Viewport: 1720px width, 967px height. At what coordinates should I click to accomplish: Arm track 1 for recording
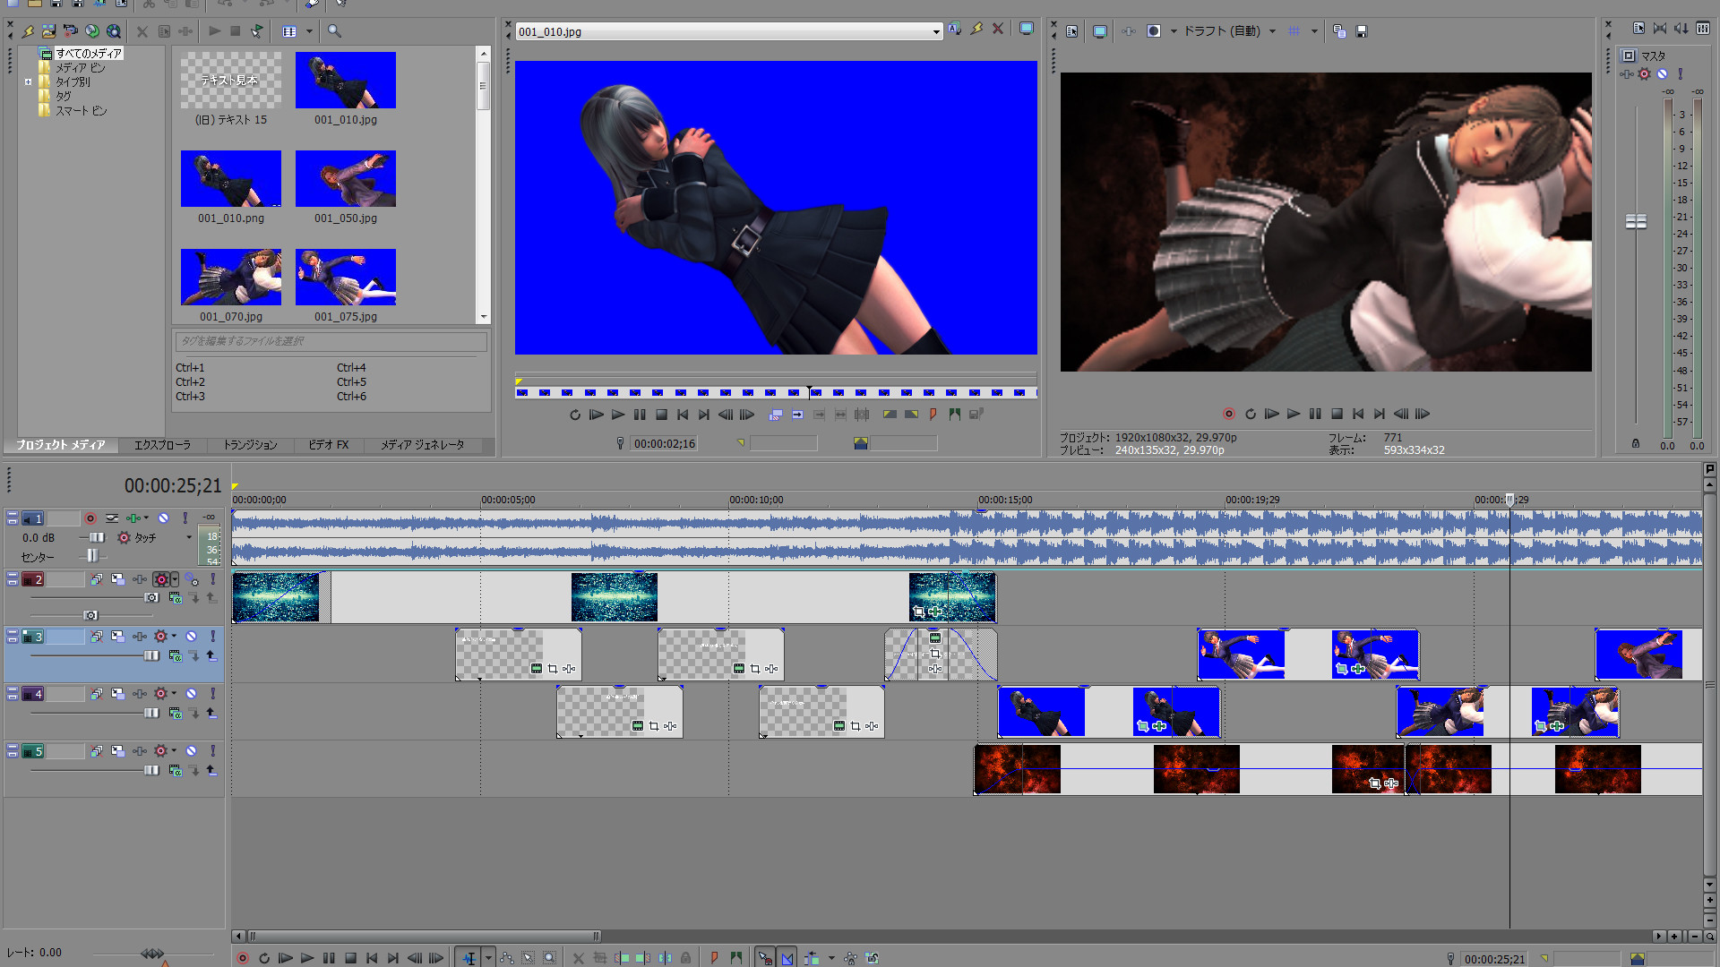pyautogui.click(x=90, y=518)
